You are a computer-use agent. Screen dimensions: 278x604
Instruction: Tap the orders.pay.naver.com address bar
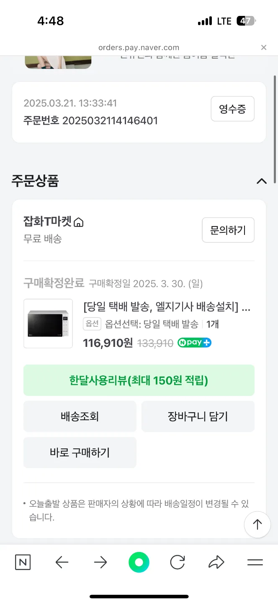[x=139, y=47]
